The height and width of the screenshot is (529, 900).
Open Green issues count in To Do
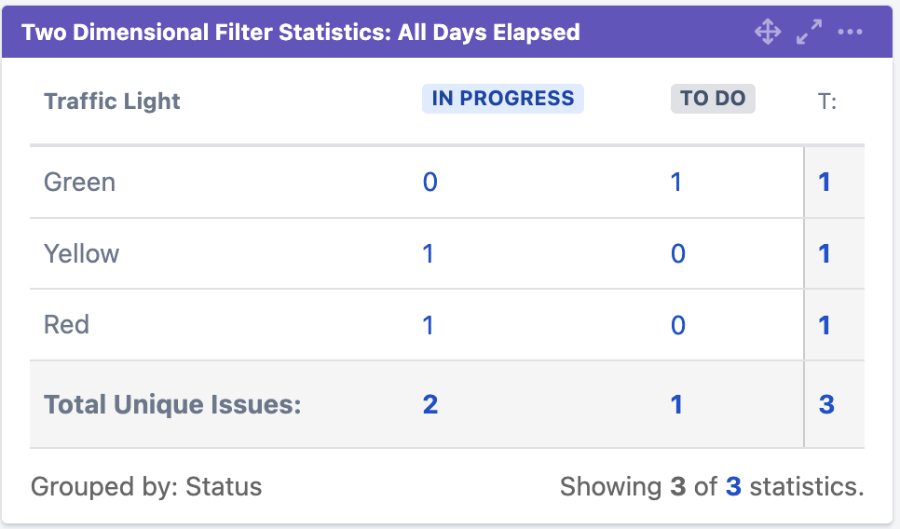point(677,182)
